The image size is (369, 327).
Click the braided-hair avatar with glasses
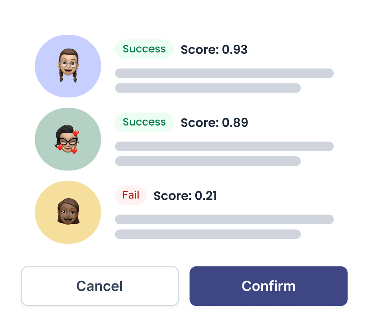(68, 65)
